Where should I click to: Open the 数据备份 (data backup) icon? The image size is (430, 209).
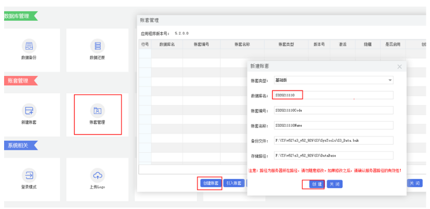click(x=29, y=46)
